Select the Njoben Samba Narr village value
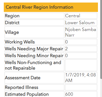This screenshot has height=97, width=102. tap(81, 32)
